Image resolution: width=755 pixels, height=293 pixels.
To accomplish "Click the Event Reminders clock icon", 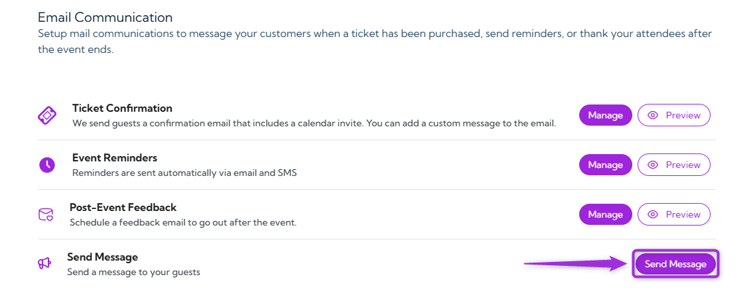I will 46,165.
